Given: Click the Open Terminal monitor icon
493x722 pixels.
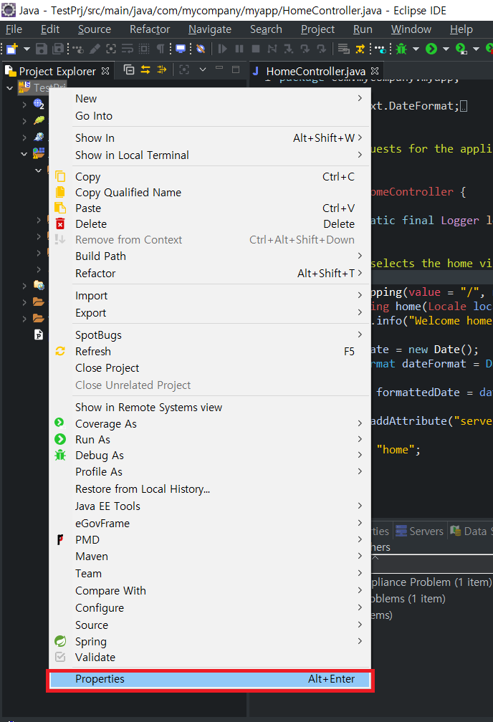Looking at the screenshot, I should coord(181,49).
